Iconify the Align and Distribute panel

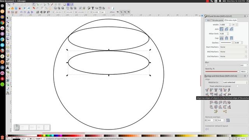click(x=245, y=76)
